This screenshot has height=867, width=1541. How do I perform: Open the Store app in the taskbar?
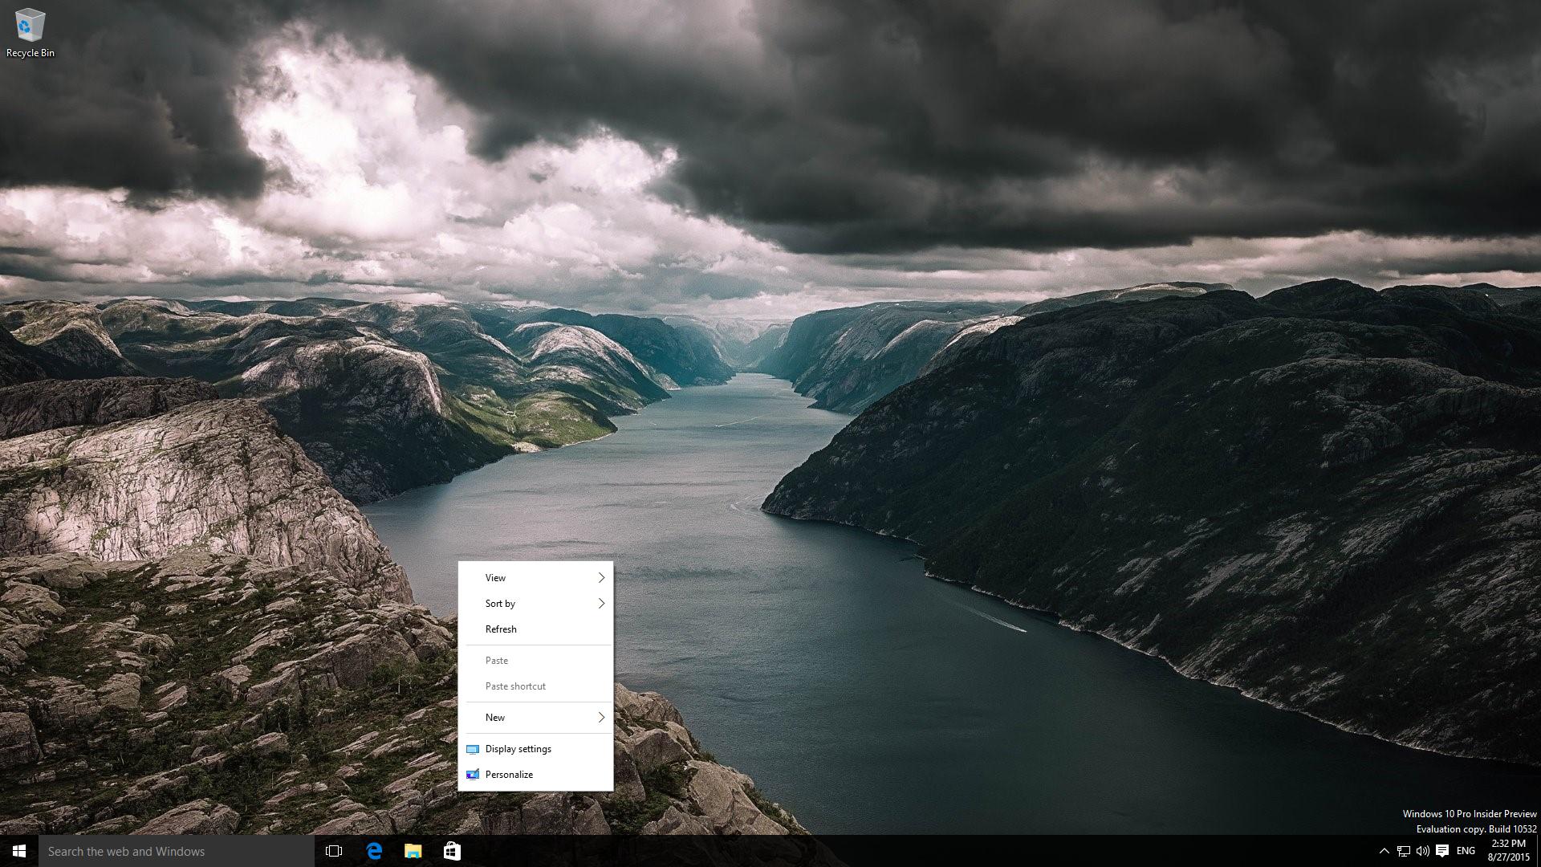(452, 851)
